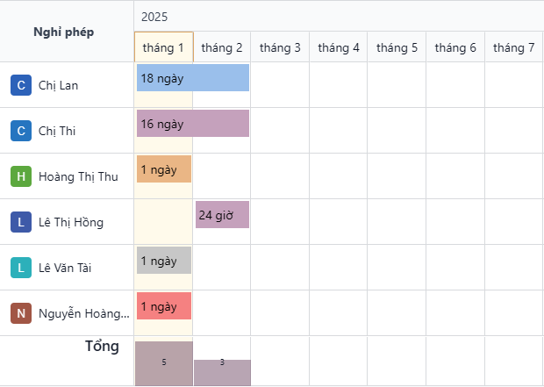Open Chị Lan's 18 ngày leave bar
Image resolution: width=544 pixels, height=387 pixels.
pyautogui.click(x=193, y=78)
